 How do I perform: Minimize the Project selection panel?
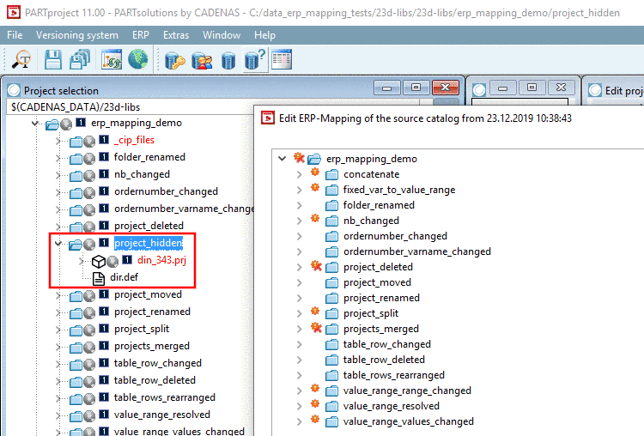(x=386, y=88)
